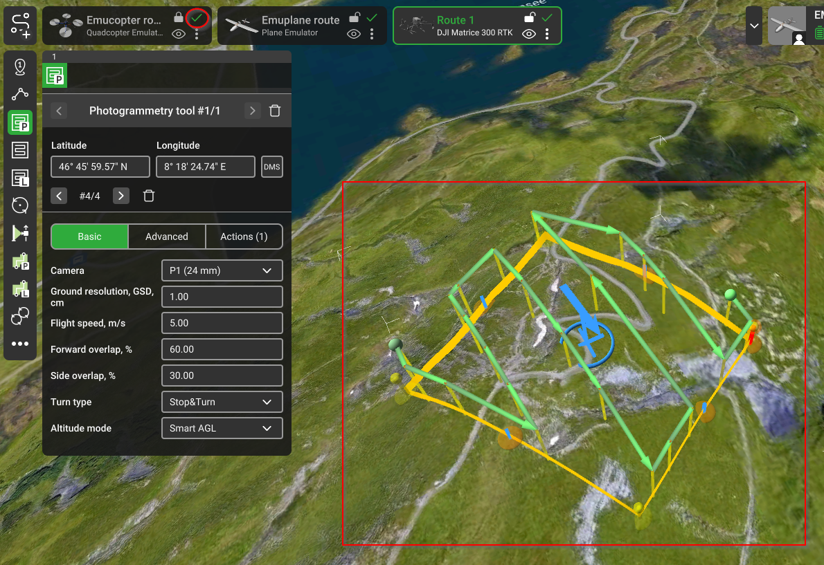Image resolution: width=824 pixels, height=565 pixels.
Task: Open Altitude mode Smart AGL dropdown
Action: [222, 428]
